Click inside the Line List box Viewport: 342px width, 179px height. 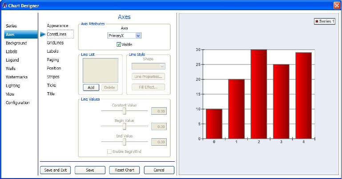tap(101, 70)
